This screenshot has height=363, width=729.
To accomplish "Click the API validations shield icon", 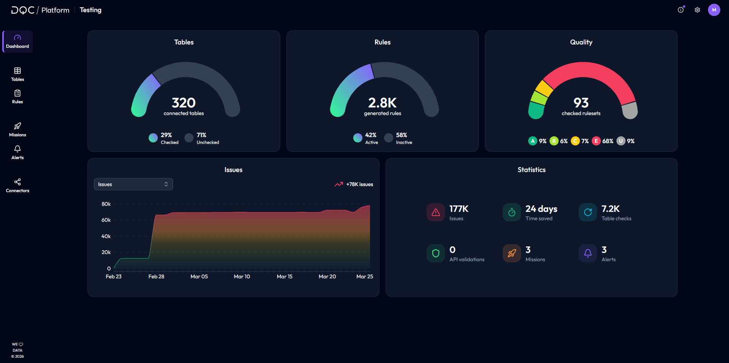I will click(x=436, y=253).
